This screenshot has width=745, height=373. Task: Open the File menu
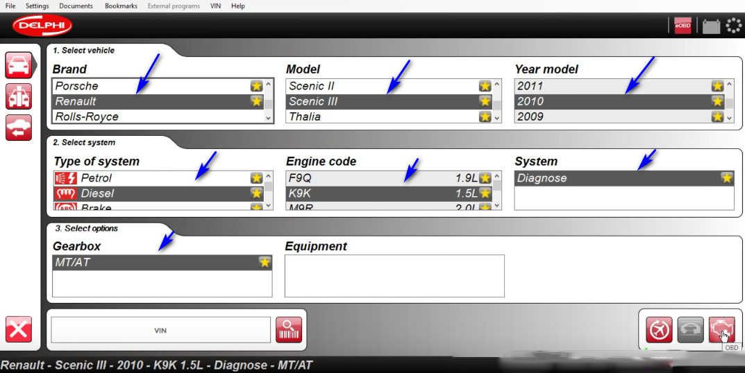(x=10, y=6)
